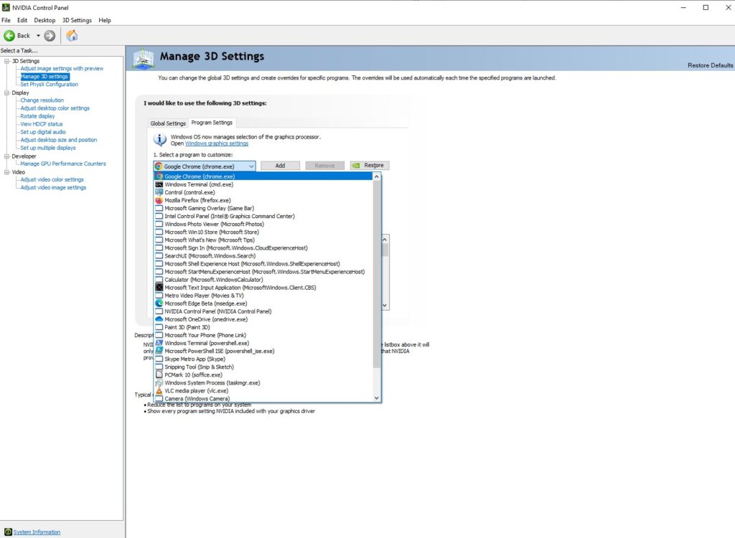Collapse the 3D Settings tree node

(6, 61)
